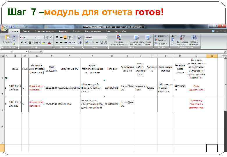
Task: Click cell containing 'Иванов Иван Иванович'
Action: tap(37, 88)
